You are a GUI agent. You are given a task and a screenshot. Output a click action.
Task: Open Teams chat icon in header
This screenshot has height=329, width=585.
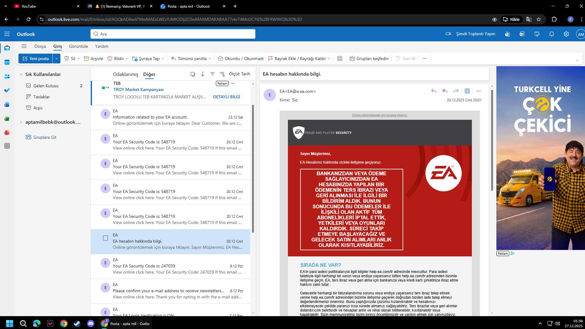pos(507,34)
